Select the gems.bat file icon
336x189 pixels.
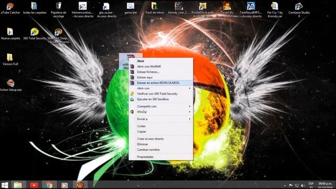click(x=131, y=8)
